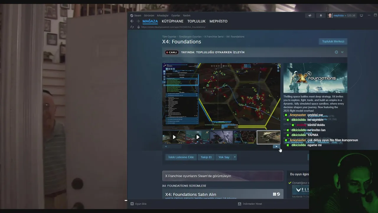Click the X4 Foundations header image
Viewport: 378px width, 213px height.
(x=315, y=78)
